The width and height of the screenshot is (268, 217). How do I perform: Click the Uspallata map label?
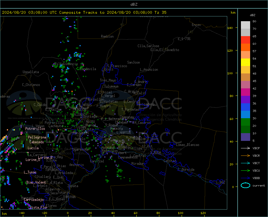pyautogui.click(x=31, y=72)
